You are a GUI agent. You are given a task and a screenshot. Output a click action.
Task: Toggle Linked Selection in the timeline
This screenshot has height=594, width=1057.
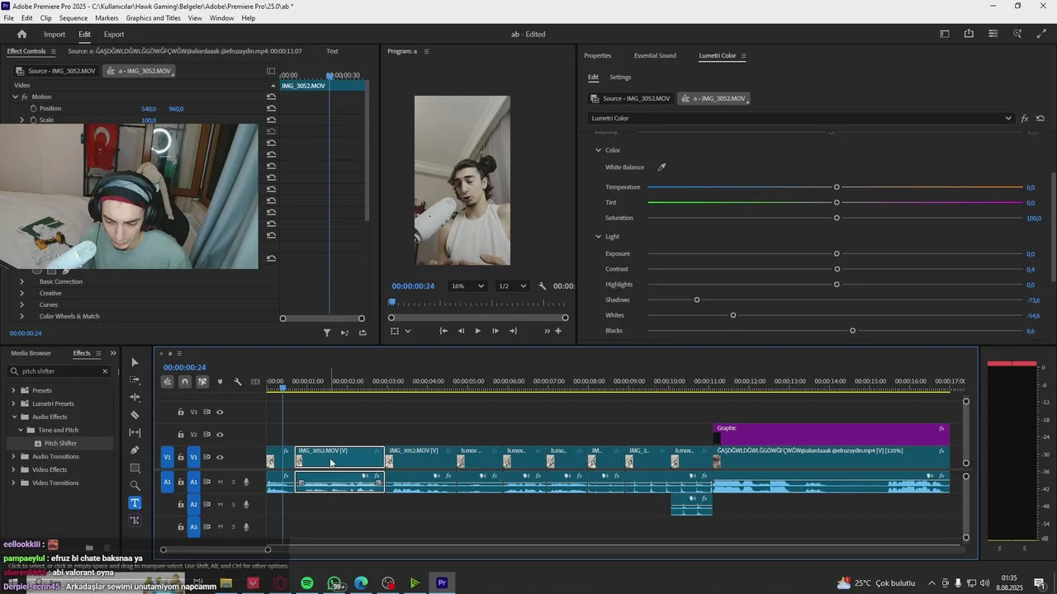pyautogui.click(x=202, y=381)
